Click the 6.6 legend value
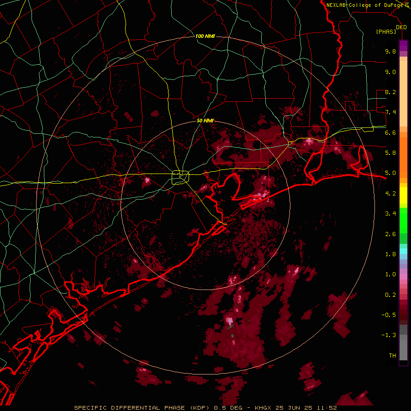 click(x=390, y=132)
